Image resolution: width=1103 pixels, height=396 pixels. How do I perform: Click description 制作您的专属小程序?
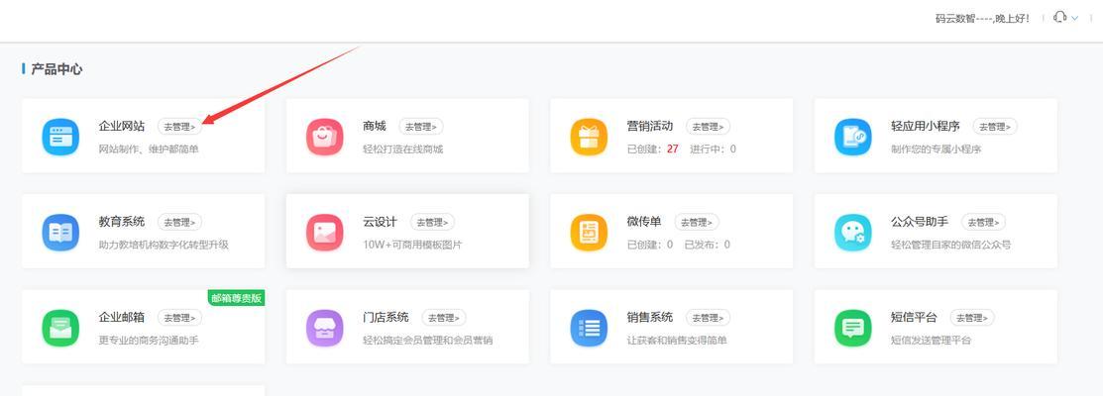[x=937, y=148]
